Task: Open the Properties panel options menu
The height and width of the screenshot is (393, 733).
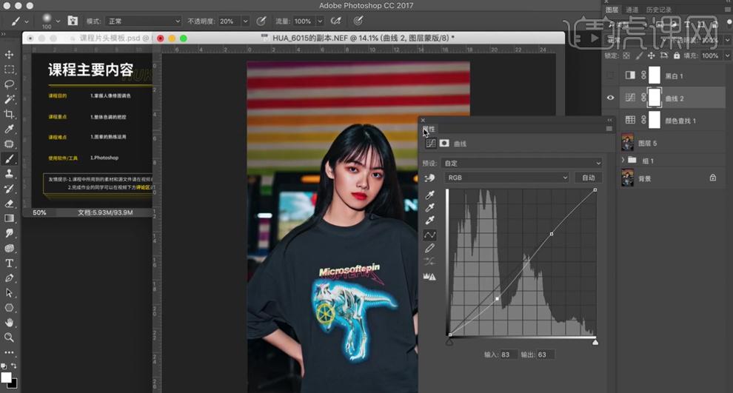Action: coord(609,129)
